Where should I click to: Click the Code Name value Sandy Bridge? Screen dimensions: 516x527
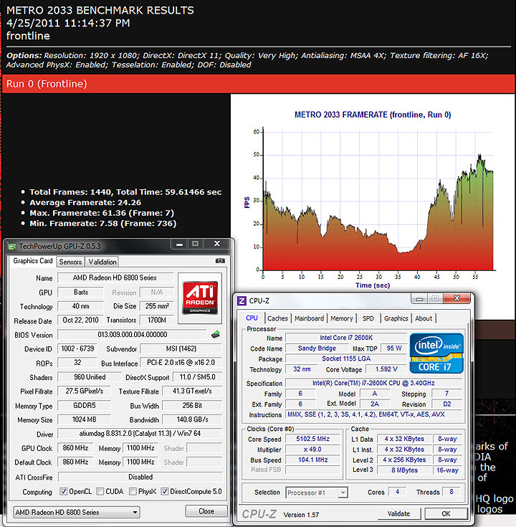coord(317,348)
